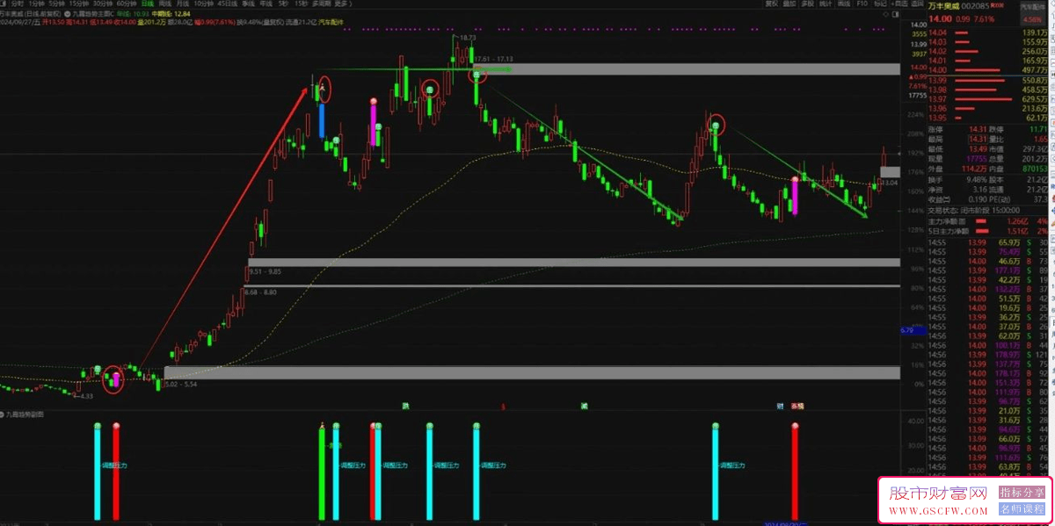The width and height of the screenshot is (1055, 526).
Task: Switch to the 15分钟 timeframe tab
Action: coord(81,4)
